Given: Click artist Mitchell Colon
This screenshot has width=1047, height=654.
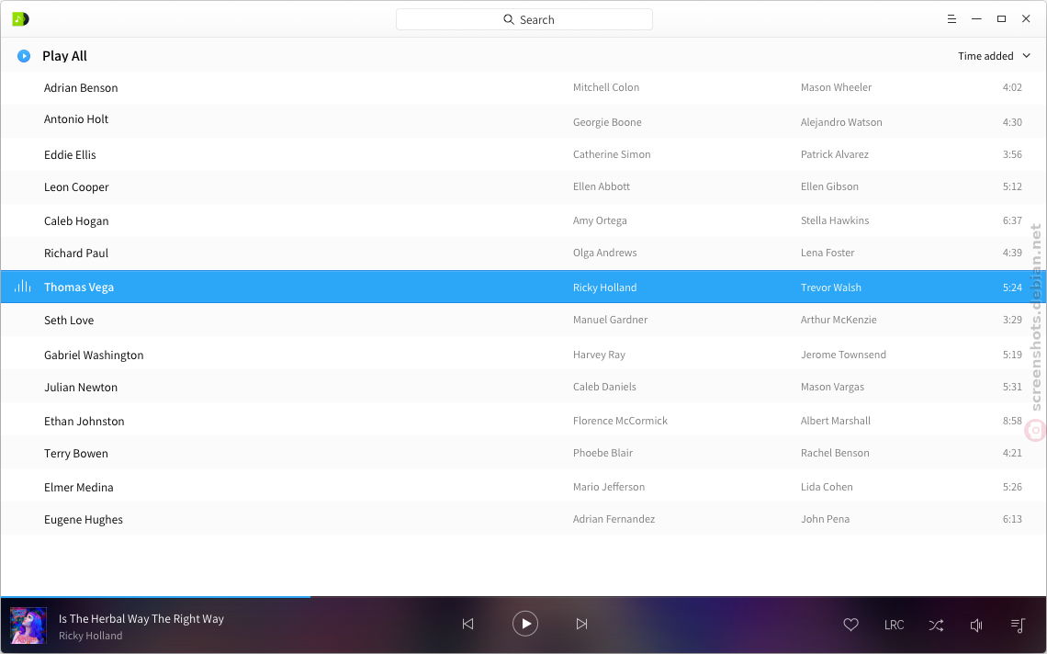Looking at the screenshot, I should click(x=605, y=87).
